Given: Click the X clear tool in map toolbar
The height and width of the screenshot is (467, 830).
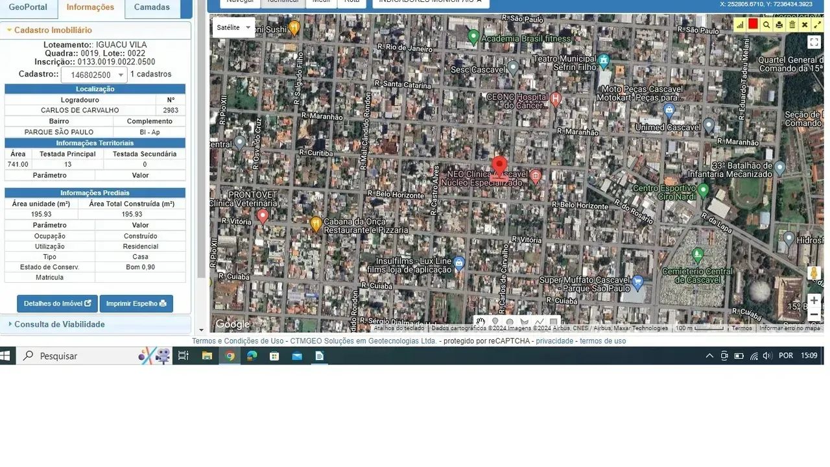Looking at the screenshot, I should (x=805, y=25).
